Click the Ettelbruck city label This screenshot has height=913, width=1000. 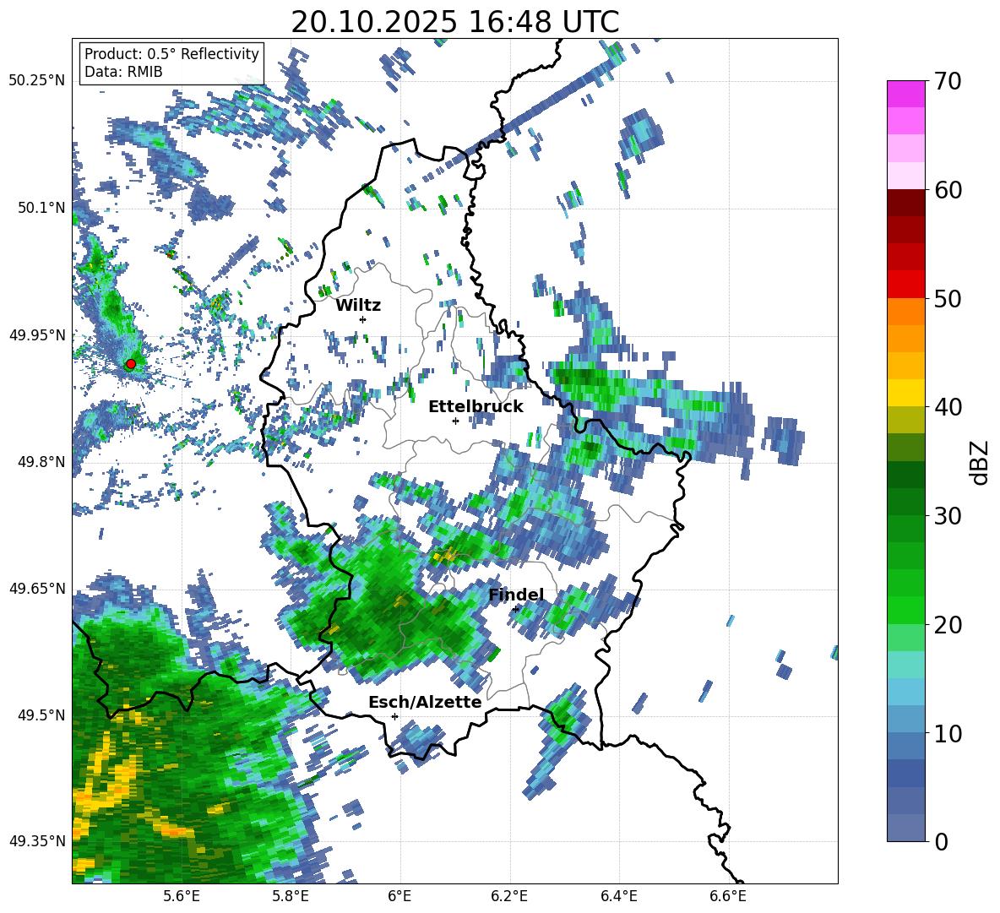476,407
